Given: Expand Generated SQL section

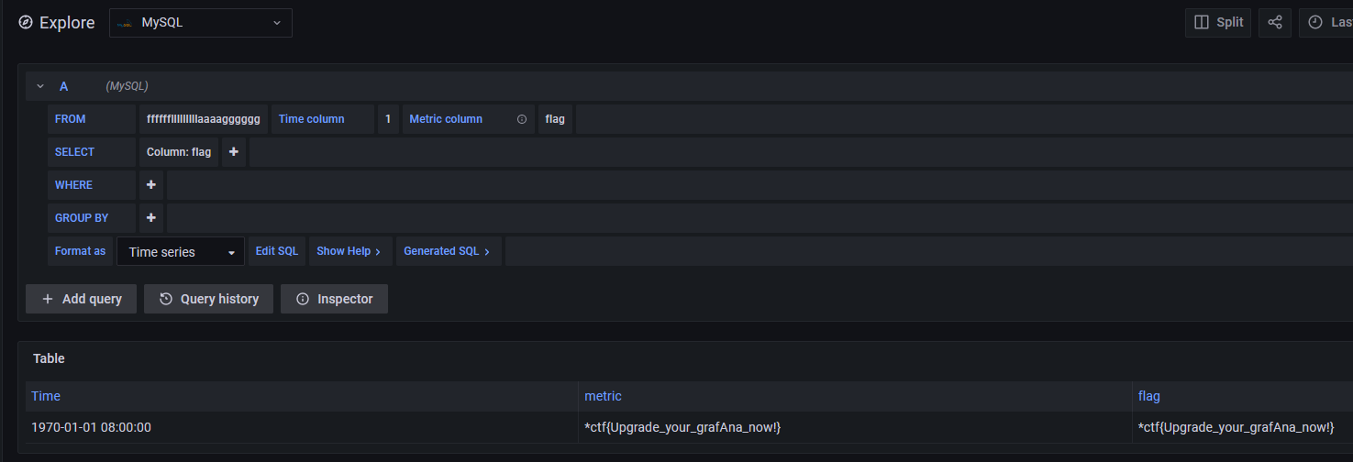Looking at the screenshot, I should 449,251.
